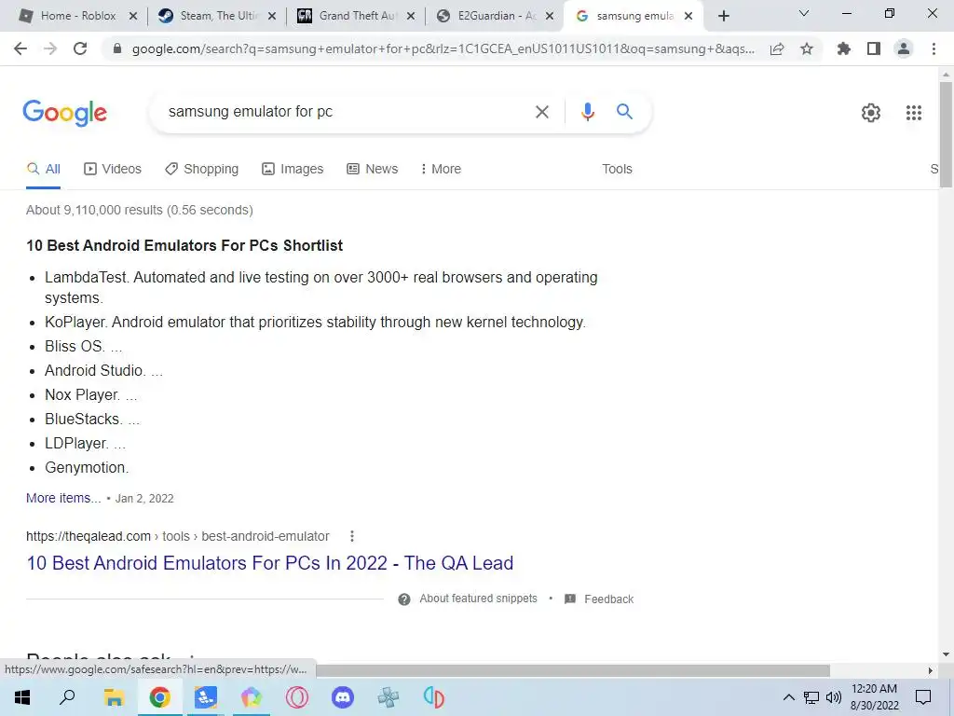Open Chrome profile avatar

click(904, 48)
